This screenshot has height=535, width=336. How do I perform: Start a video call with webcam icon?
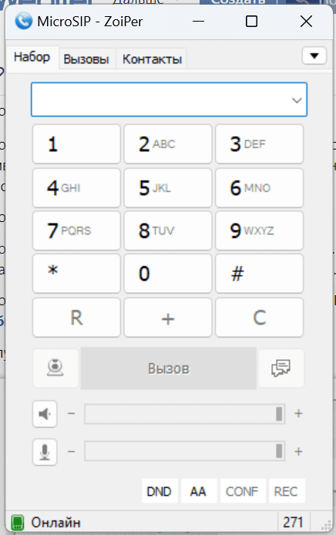tap(55, 368)
